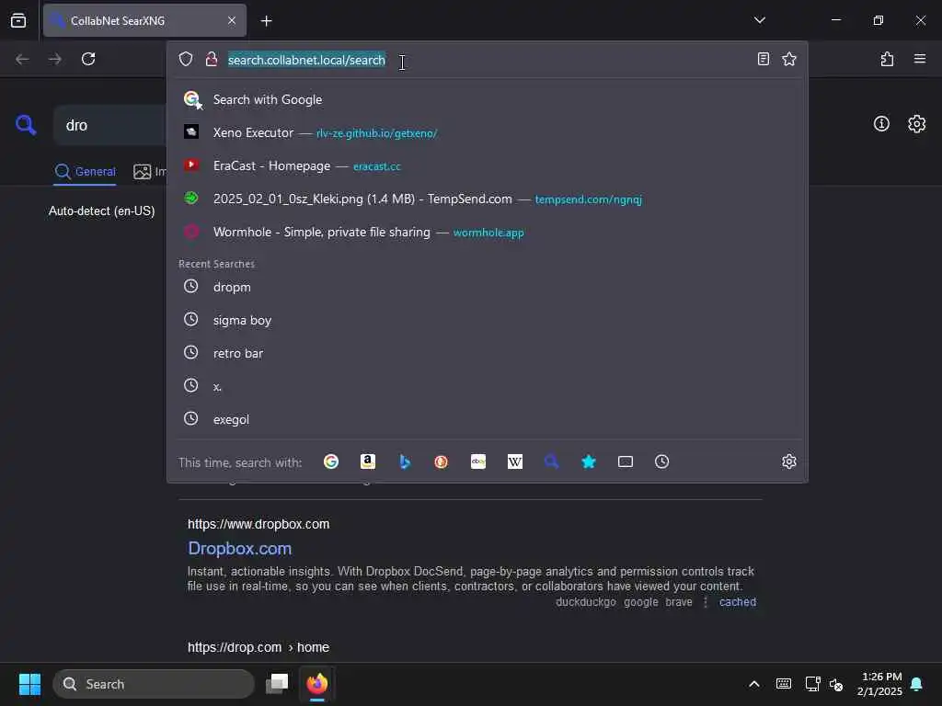This screenshot has height=706, width=942.
Task: Close the CollabNet SearXNG tab
Action: coord(231,20)
